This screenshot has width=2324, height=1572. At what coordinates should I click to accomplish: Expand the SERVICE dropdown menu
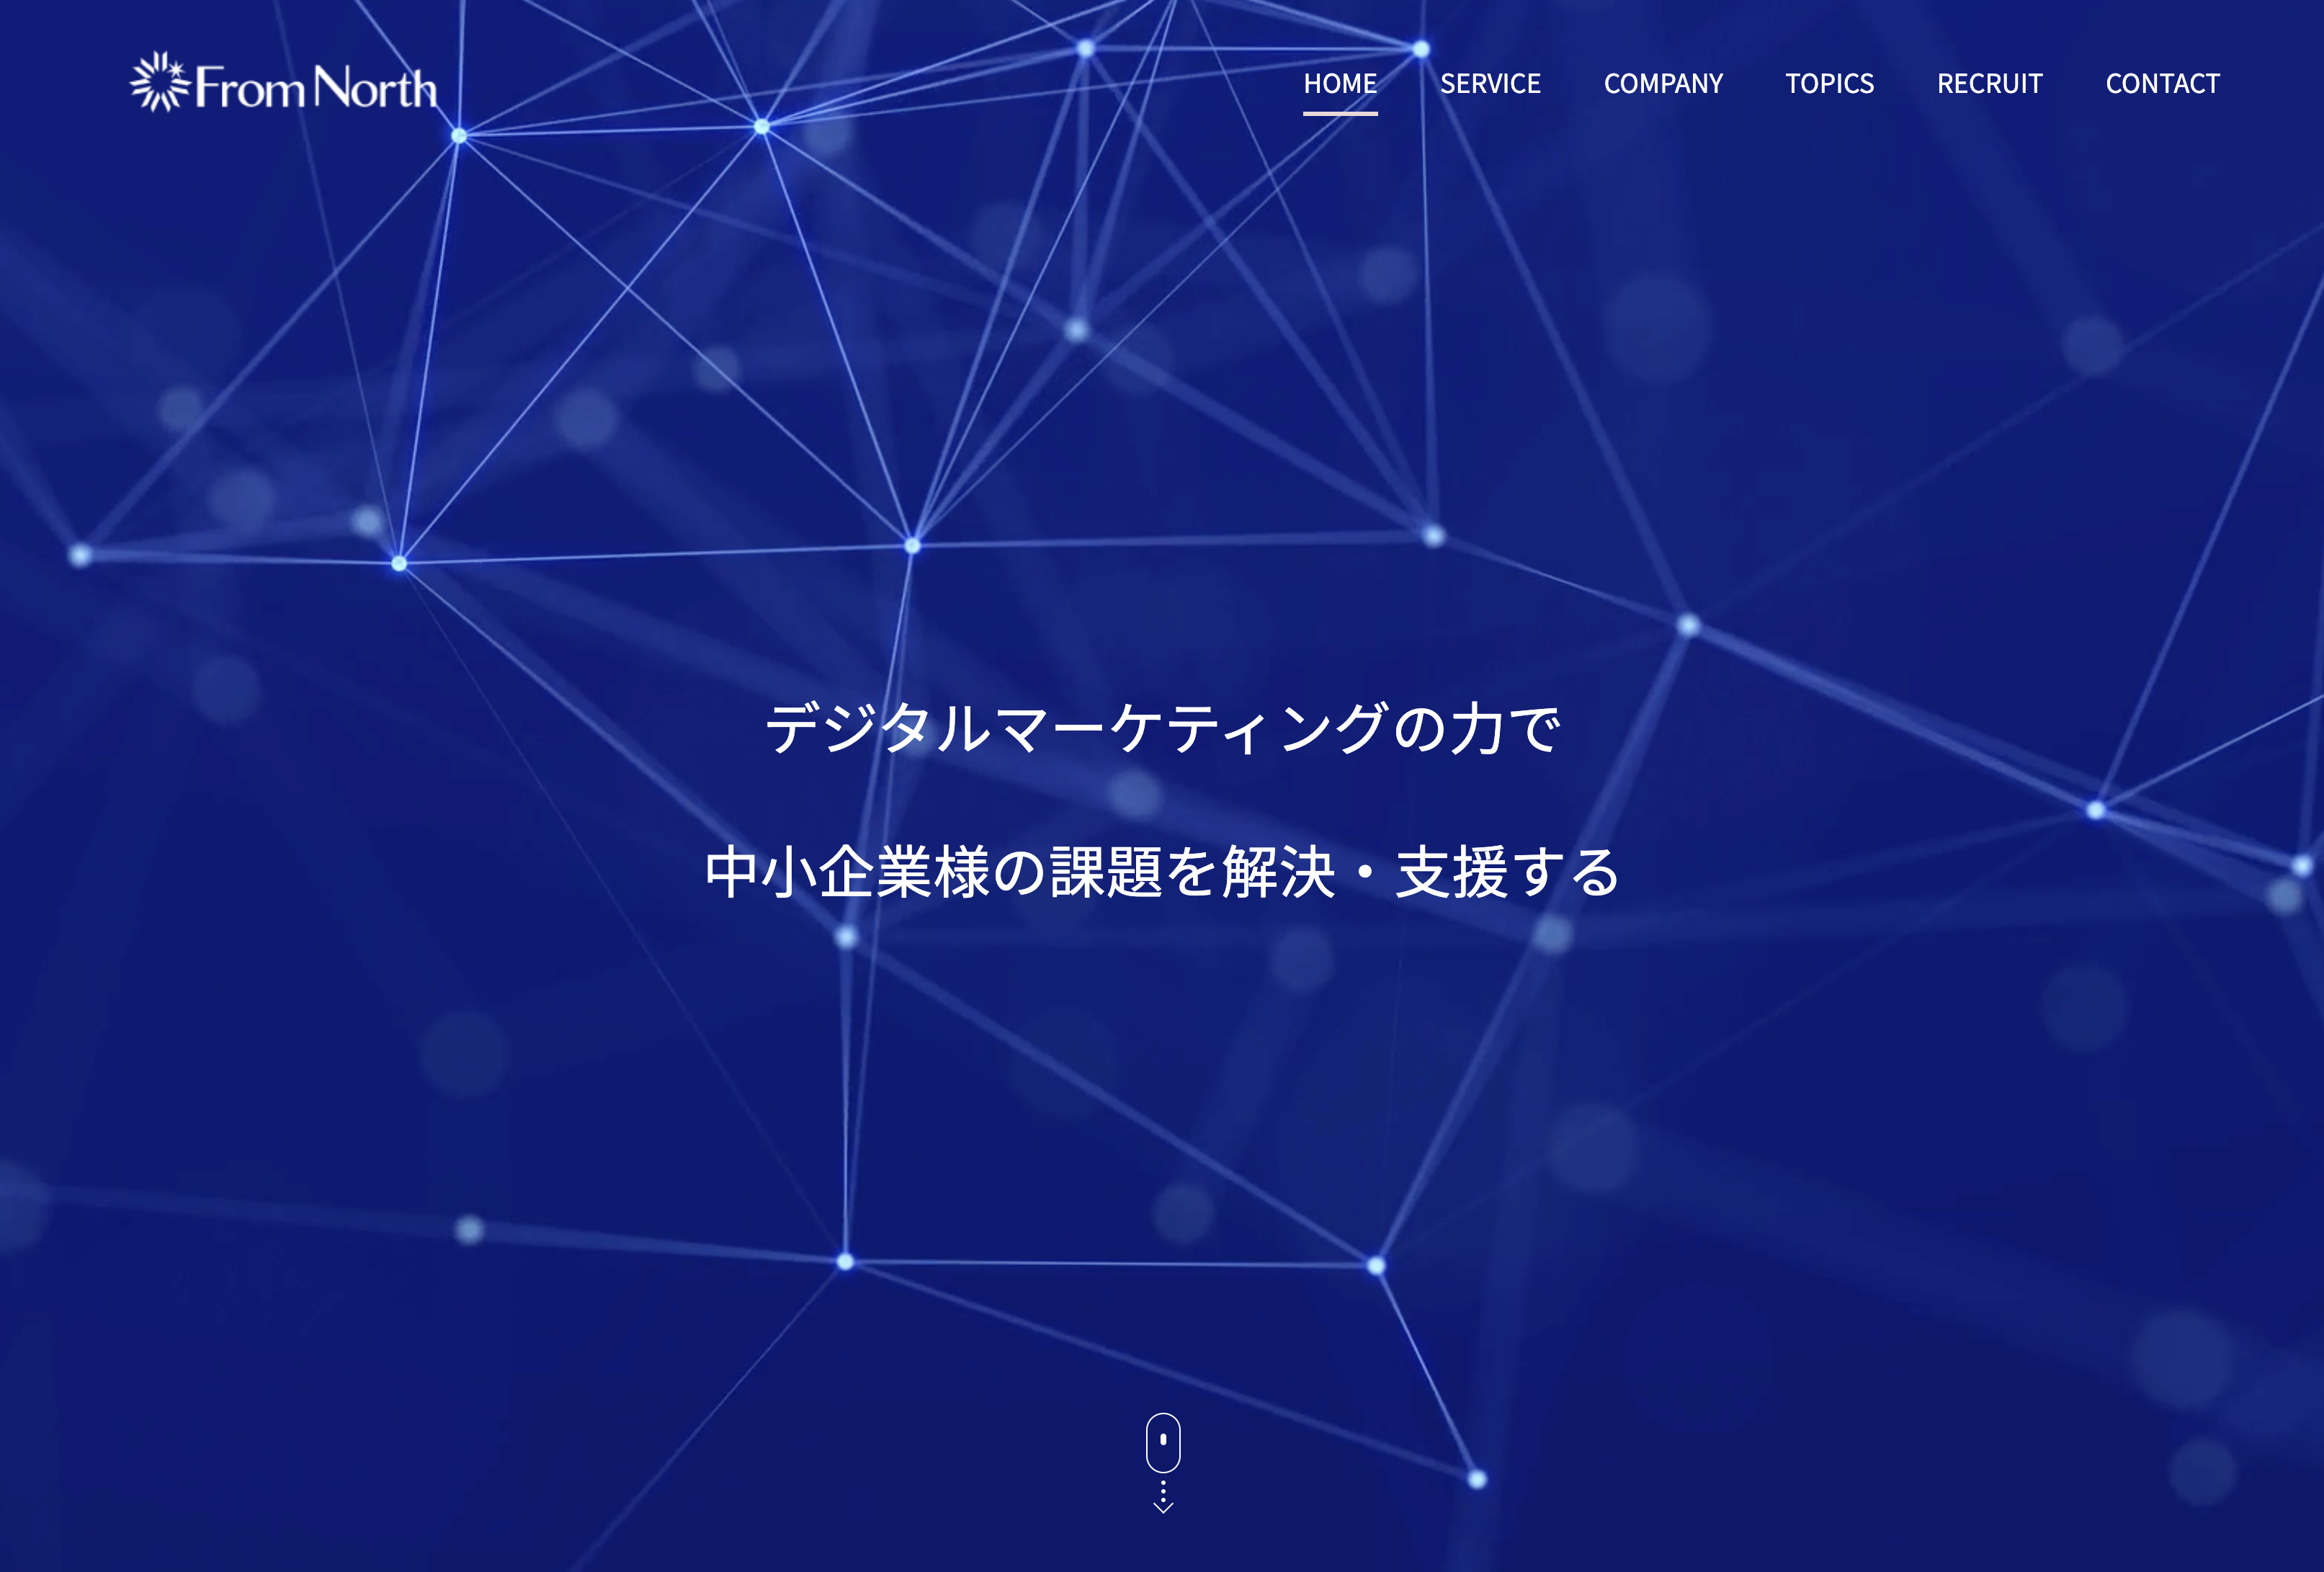(x=1489, y=82)
